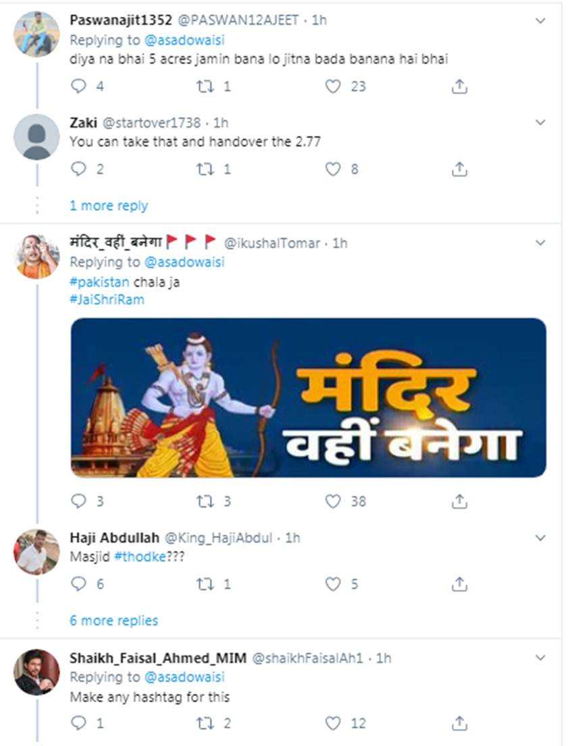Image resolution: width=574 pixels, height=746 pixels.
Task: Reply to Paswanajit1352's tweet
Action: click(79, 86)
